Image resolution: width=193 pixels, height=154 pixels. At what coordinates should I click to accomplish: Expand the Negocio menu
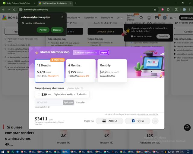click(107, 18)
